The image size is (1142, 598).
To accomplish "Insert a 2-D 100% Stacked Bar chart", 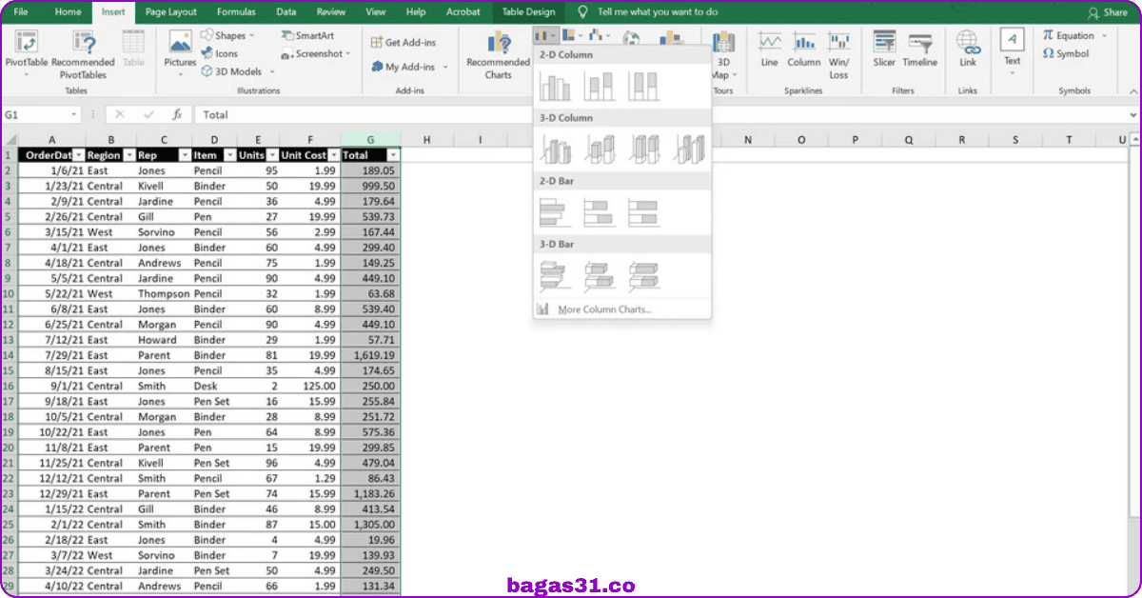I will 644,212.
